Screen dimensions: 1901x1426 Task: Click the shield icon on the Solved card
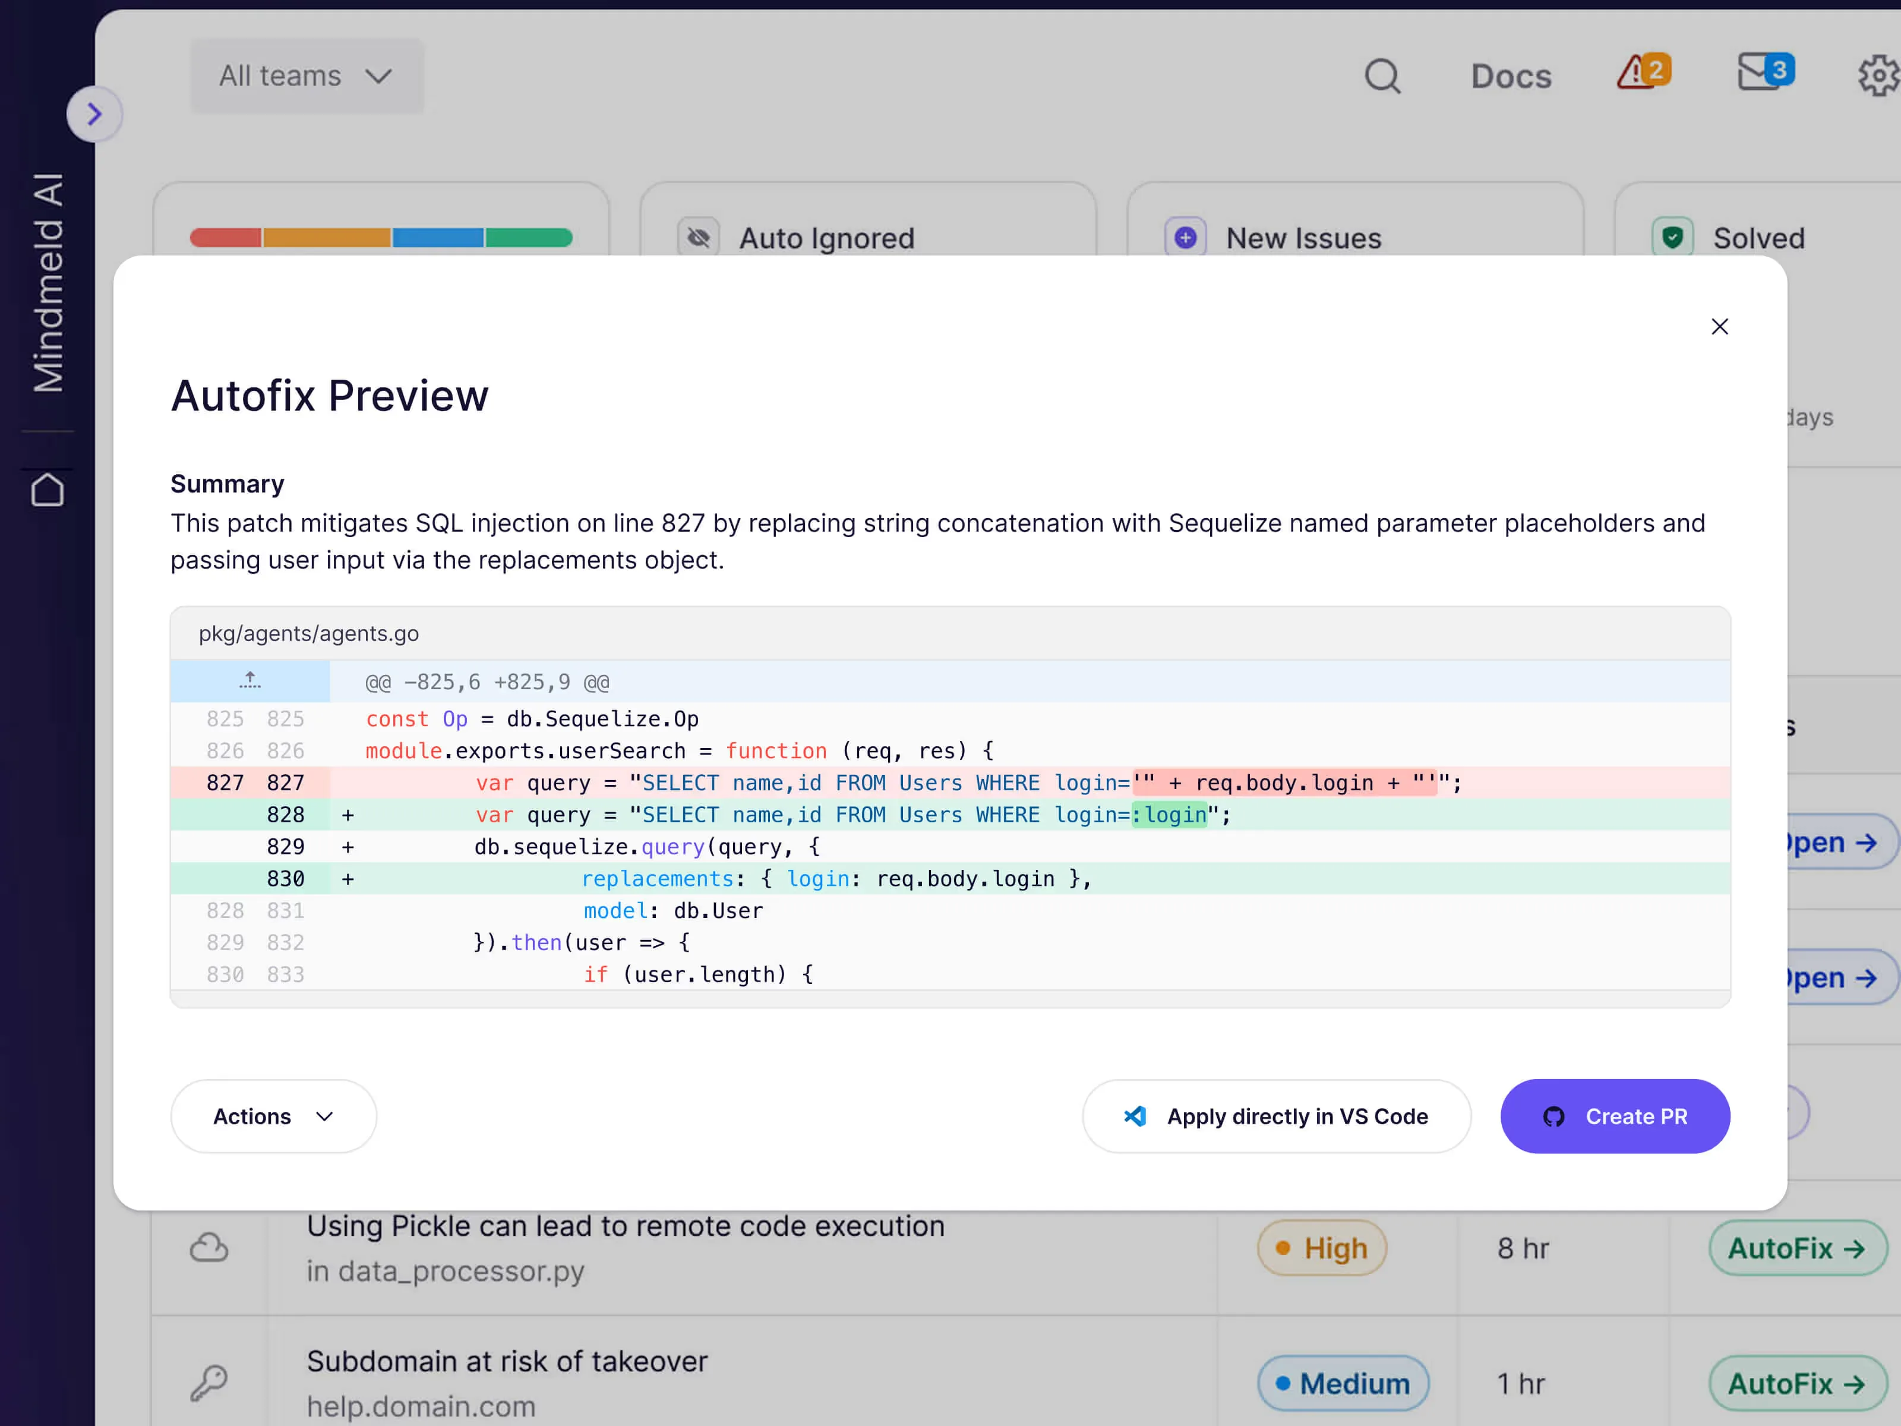coord(1673,237)
